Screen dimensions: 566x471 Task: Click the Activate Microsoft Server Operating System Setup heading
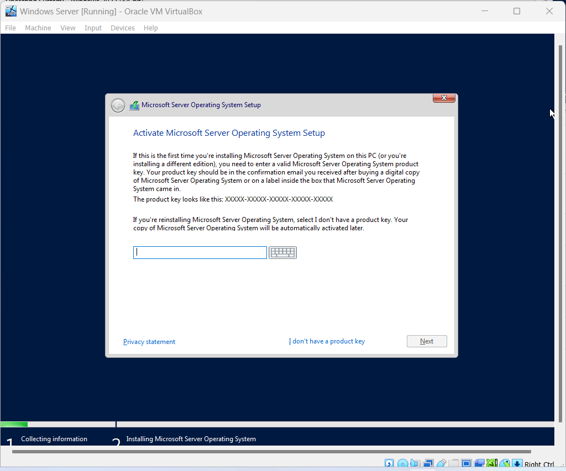229,133
